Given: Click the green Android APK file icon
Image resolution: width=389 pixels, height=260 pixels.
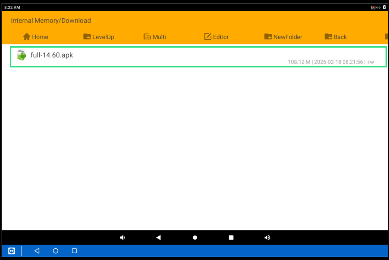Looking at the screenshot, I should point(21,55).
